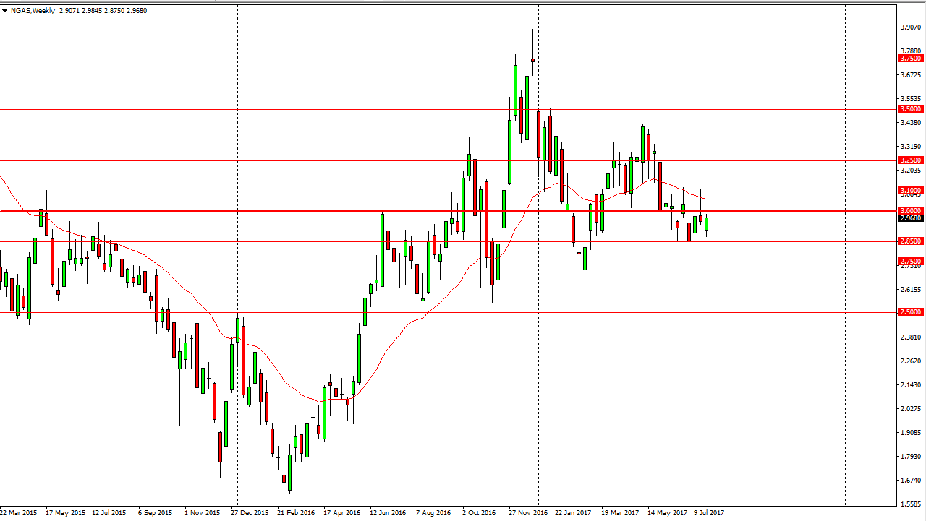This screenshot has height=521, width=926.
Task: Click the 3.9070 price axis value
Action: click(x=910, y=27)
